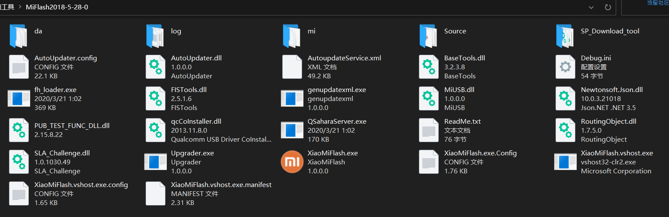Screen dimensions: 669x217
Task: Click the file name Newtonsoft.Json.dll
Action: click(612, 90)
